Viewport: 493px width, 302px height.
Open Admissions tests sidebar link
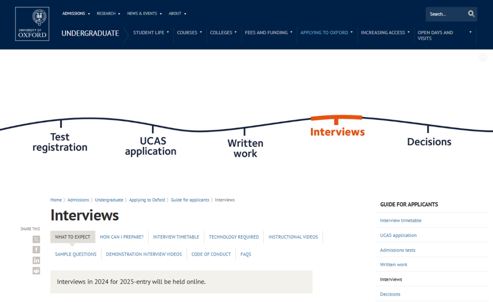(398, 250)
